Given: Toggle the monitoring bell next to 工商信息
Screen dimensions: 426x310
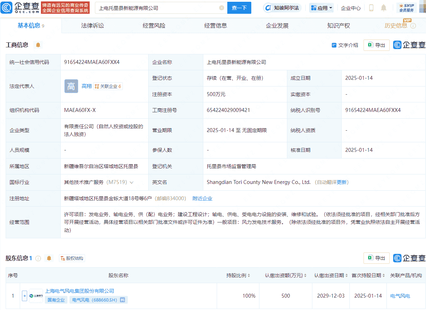Looking at the screenshot, I should point(38,45).
